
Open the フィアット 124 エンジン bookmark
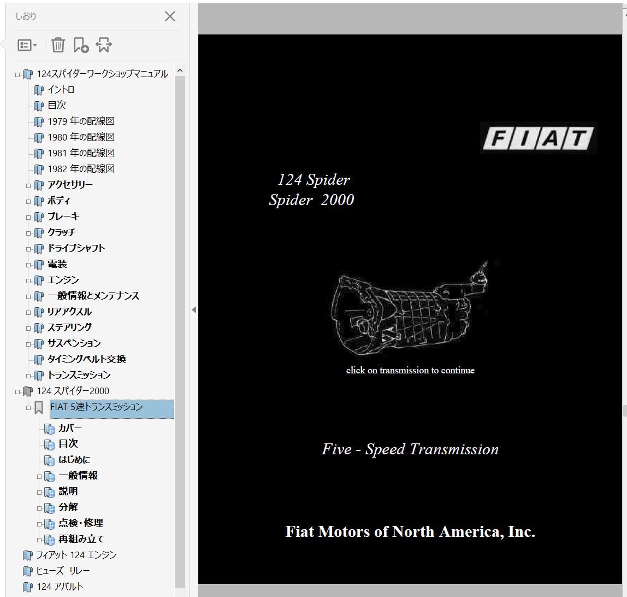[76, 555]
